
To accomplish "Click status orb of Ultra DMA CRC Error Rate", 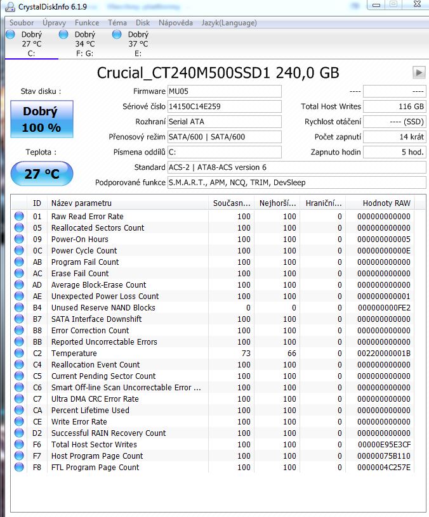I will click(19, 399).
